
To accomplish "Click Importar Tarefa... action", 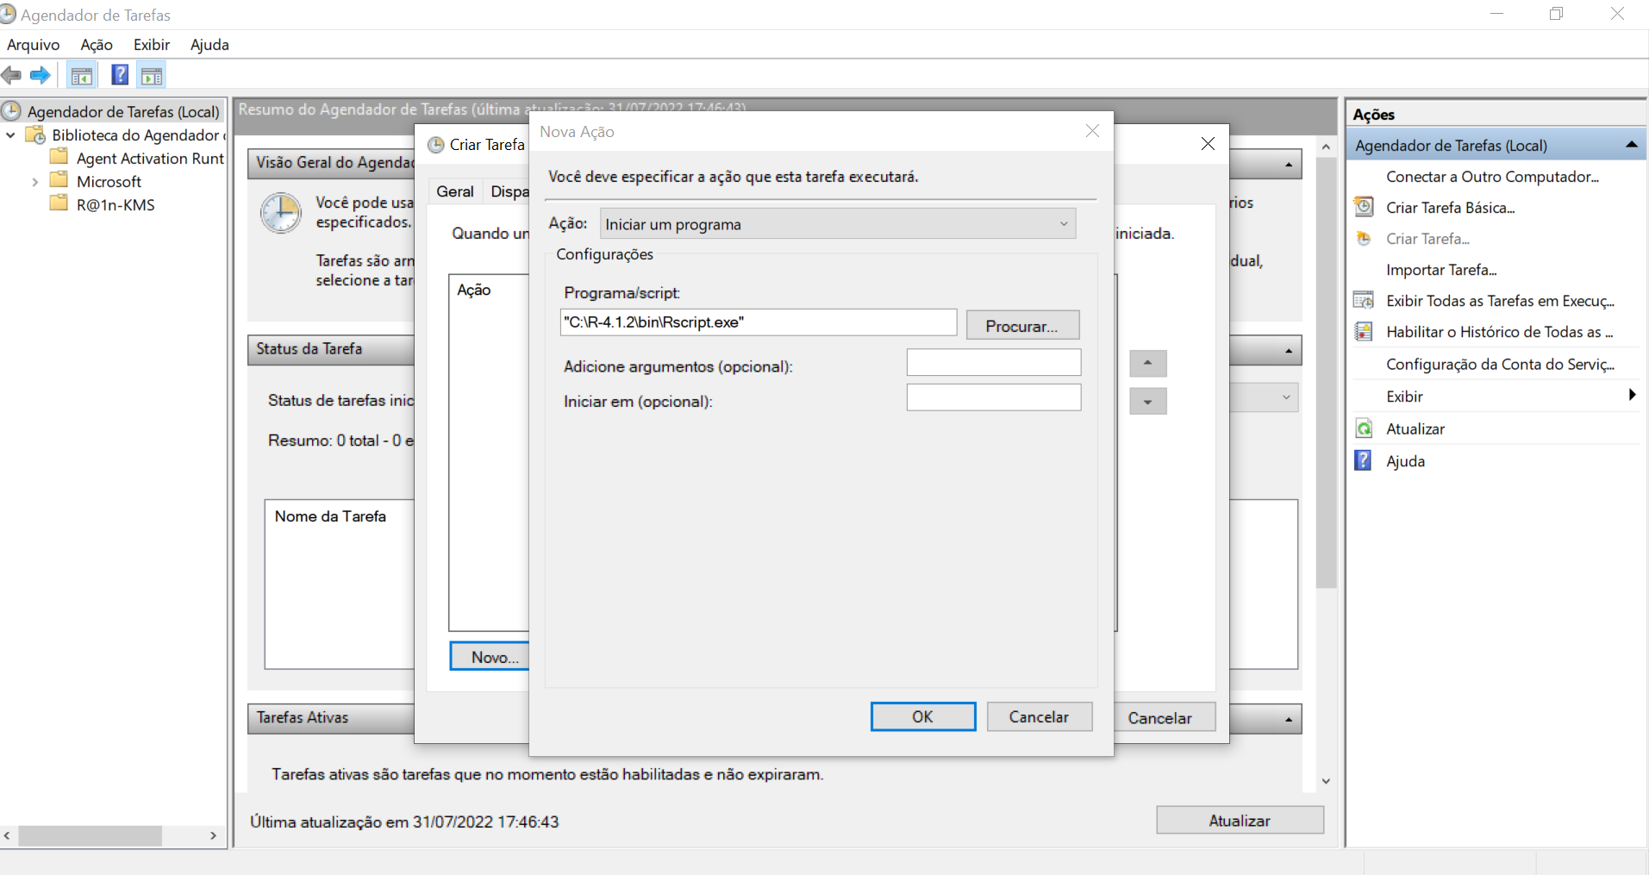I will point(1441,270).
